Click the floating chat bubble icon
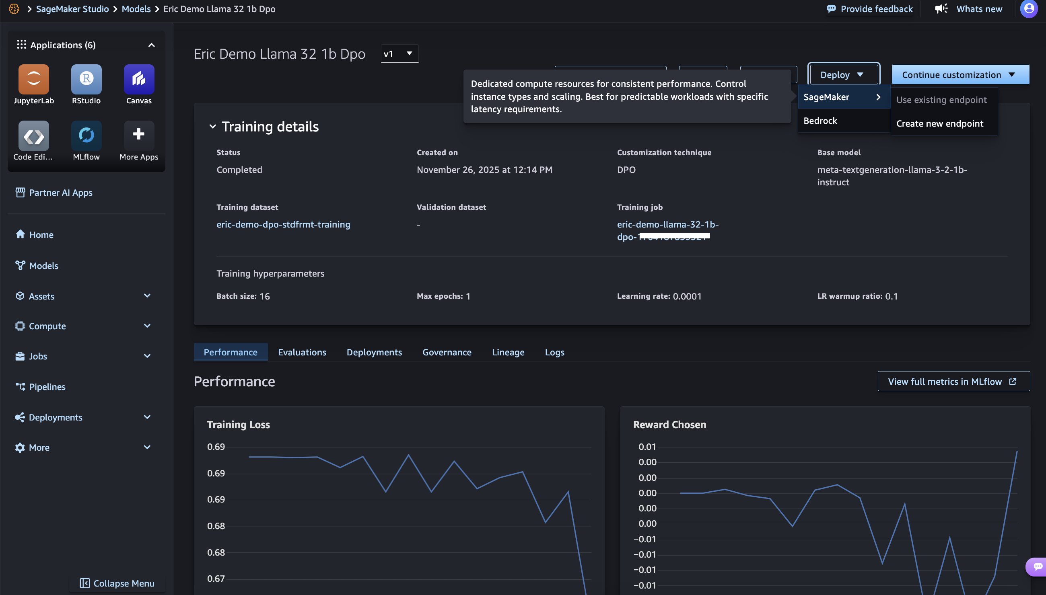 click(1037, 567)
